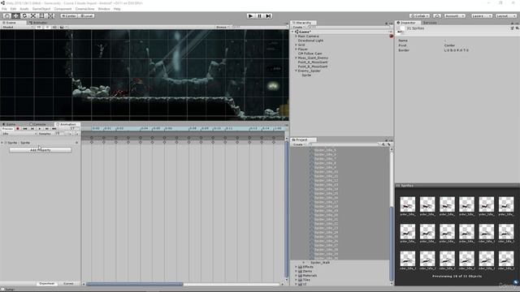This screenshot has height=292, width=520.
Task: Switch to the Services tab
Action: tap(430, 23)
